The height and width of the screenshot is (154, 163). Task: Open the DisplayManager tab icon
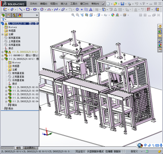(x=20, y=15)
